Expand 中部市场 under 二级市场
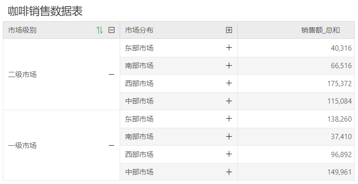 pos(229,101)
